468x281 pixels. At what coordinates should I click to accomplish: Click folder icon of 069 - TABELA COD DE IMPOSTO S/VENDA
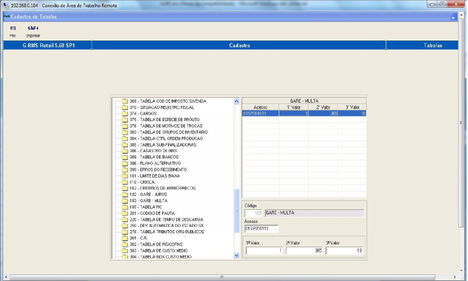125,101
